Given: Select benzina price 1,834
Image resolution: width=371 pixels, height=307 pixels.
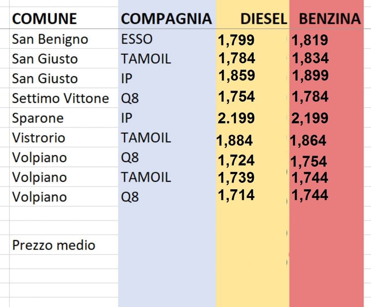Looking at the screenshot, I should coord(310,58).
